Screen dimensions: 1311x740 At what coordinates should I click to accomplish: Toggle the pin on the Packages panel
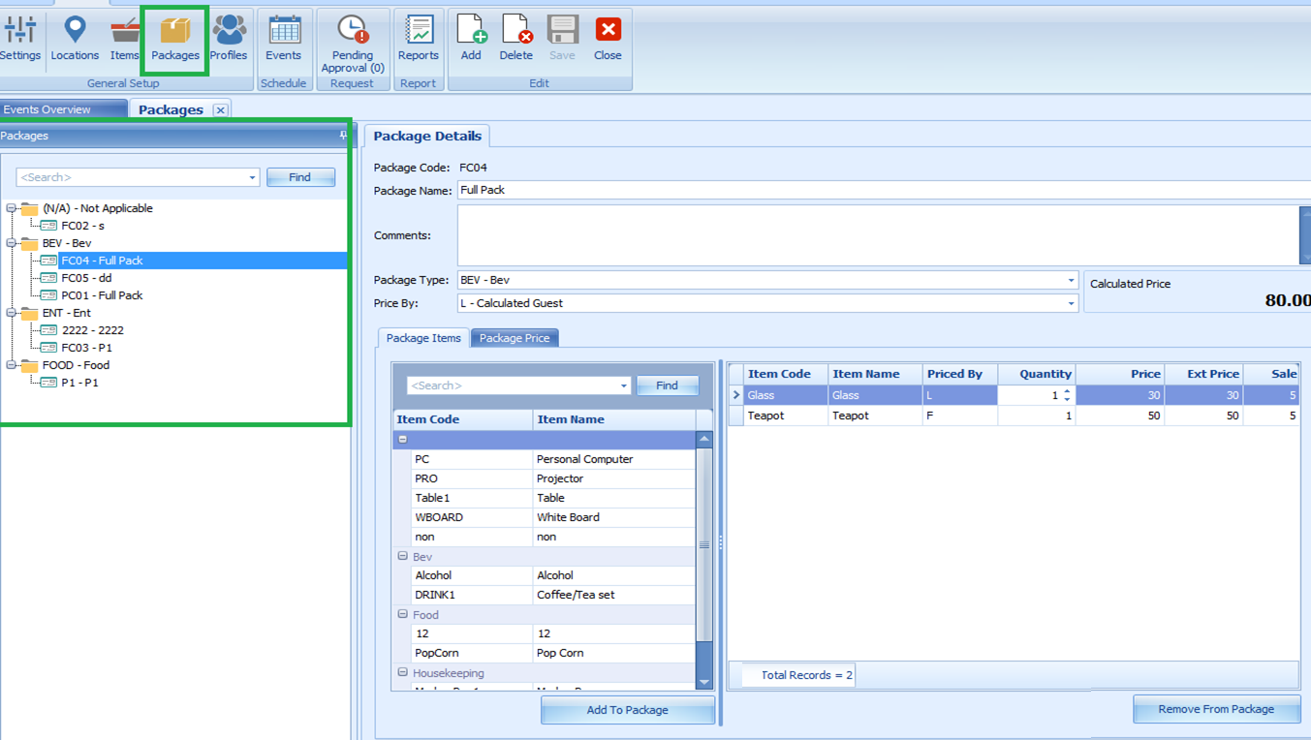coord(341,136)
